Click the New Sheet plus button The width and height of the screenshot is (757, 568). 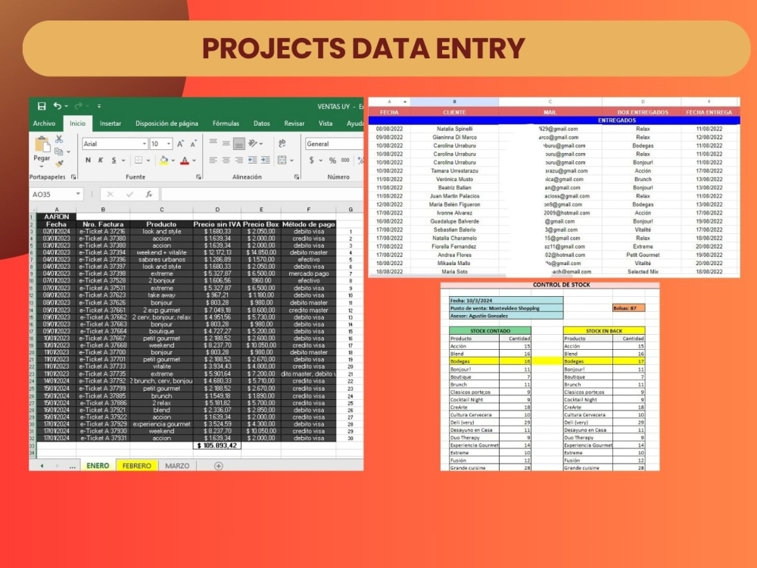(219, 466)
